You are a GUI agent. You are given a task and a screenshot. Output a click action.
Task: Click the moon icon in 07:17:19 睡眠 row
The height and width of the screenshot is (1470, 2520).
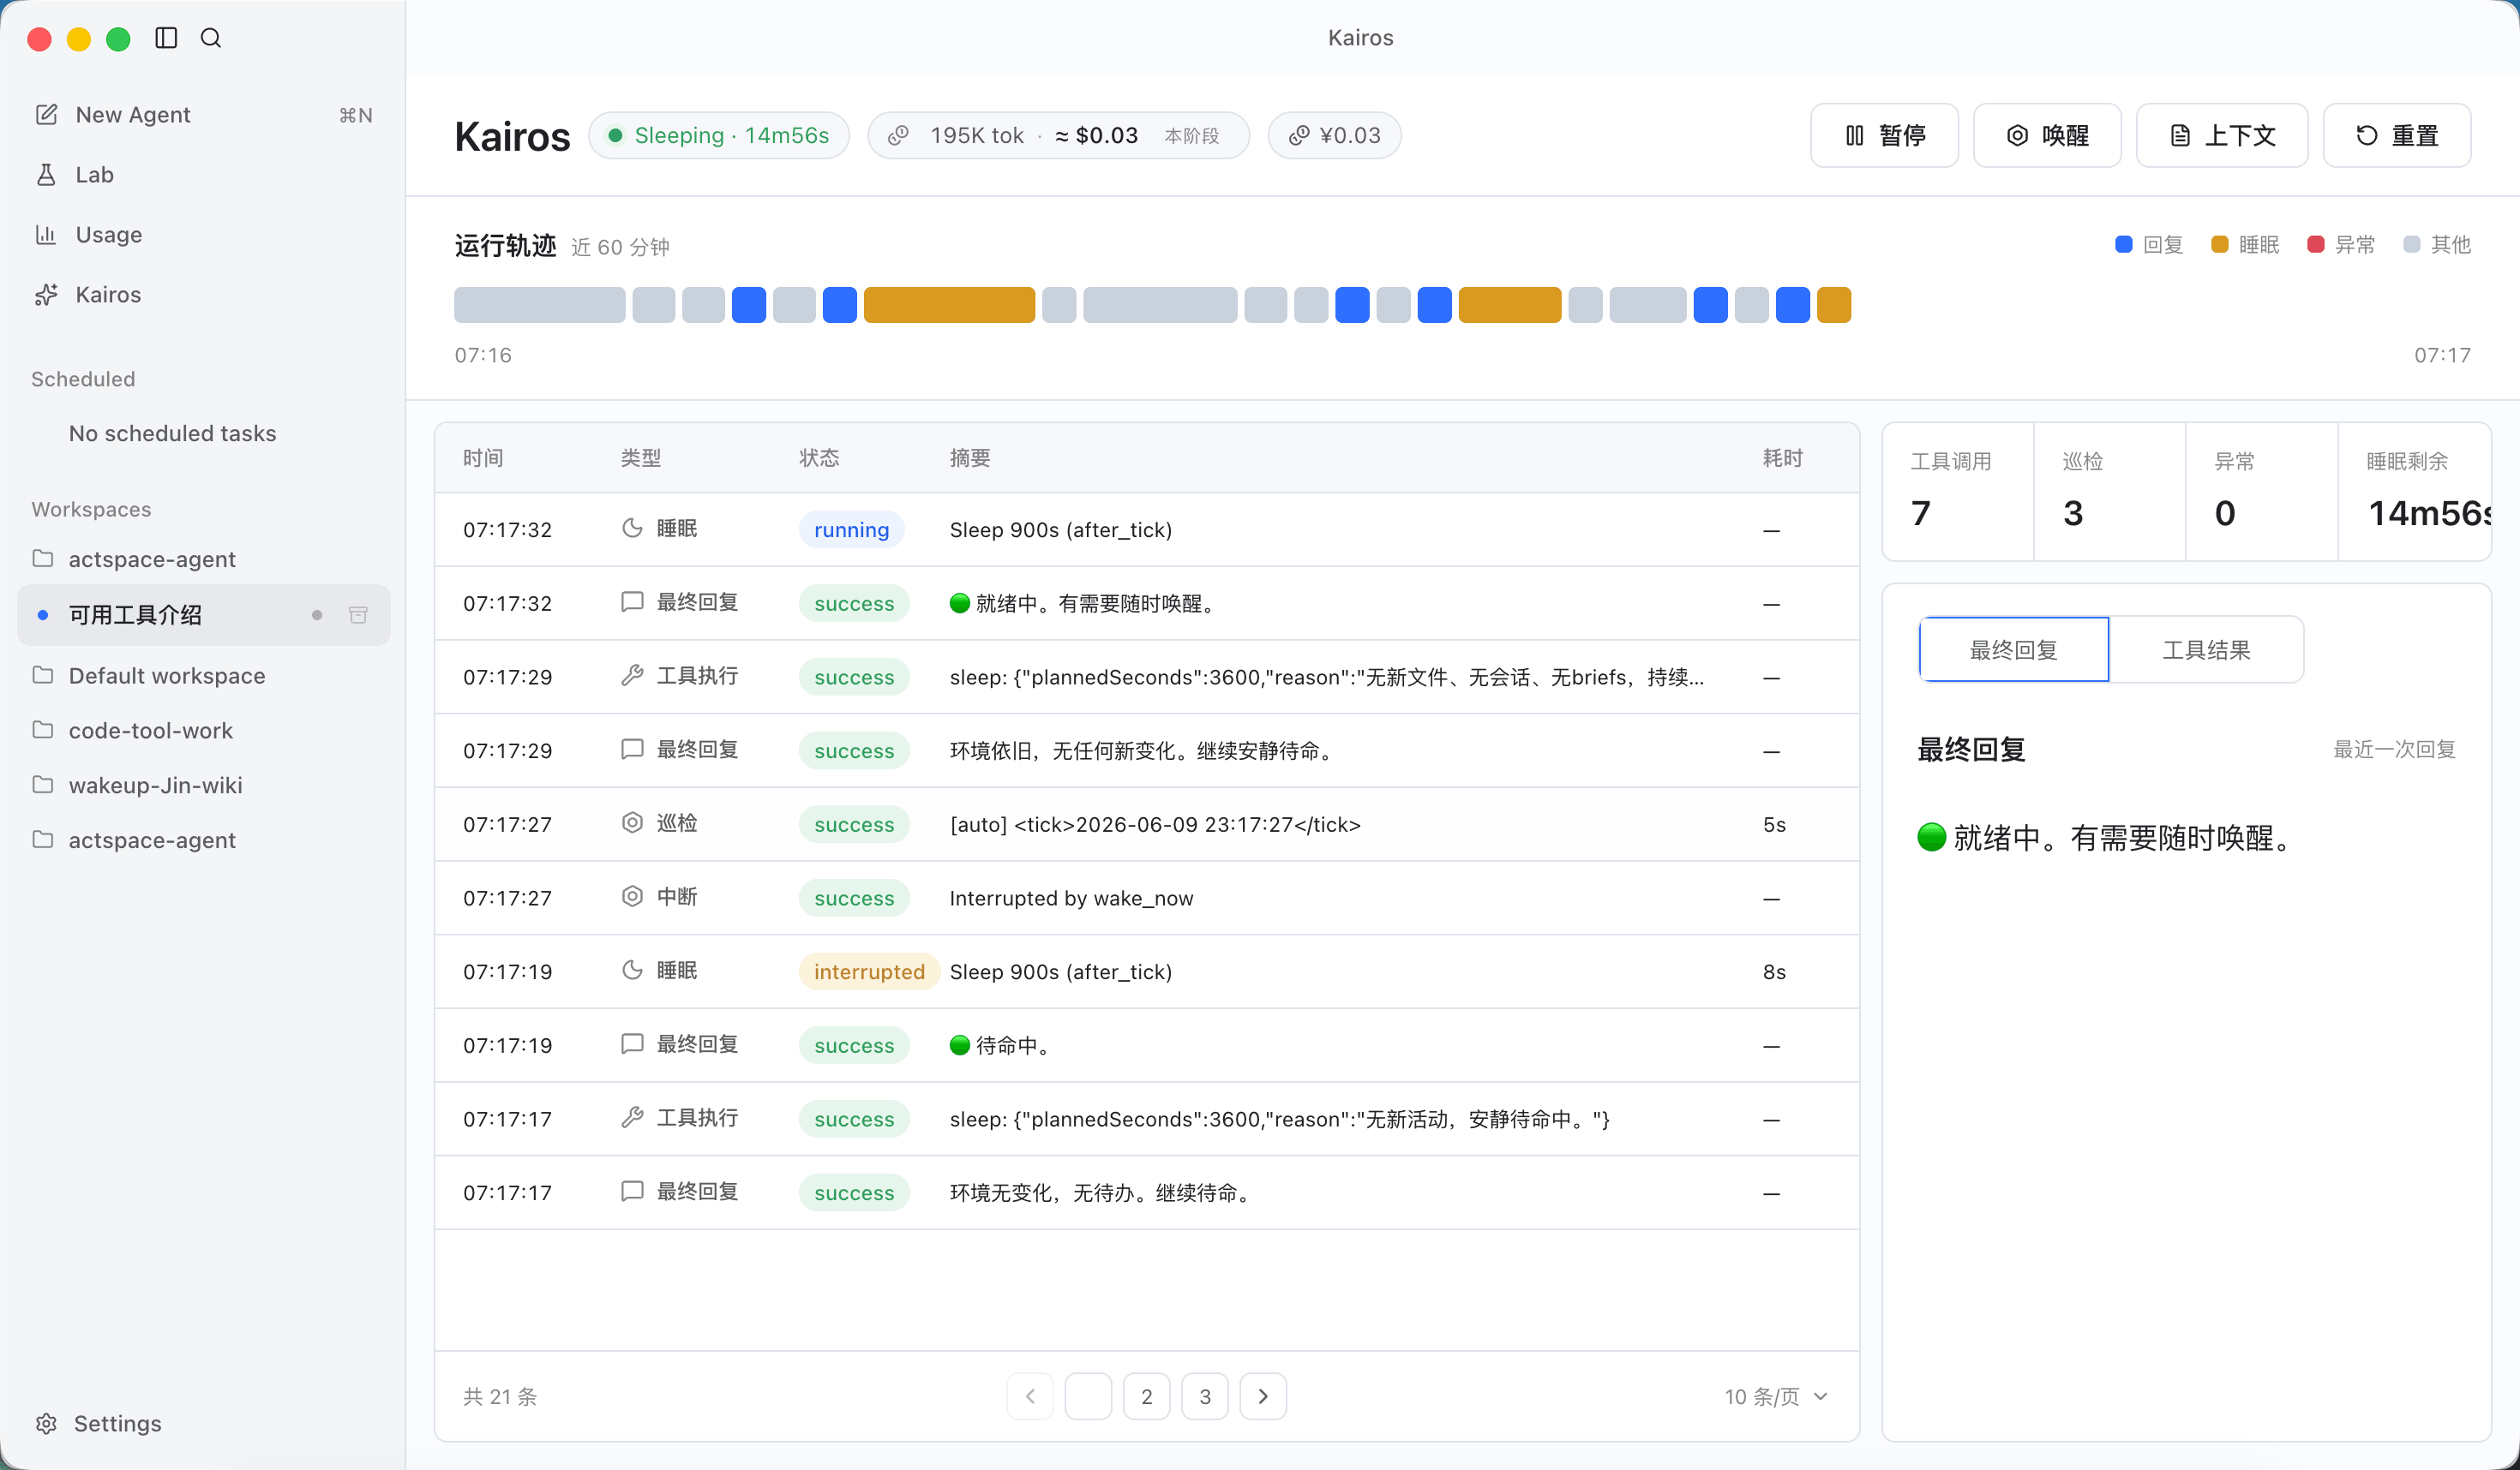point(632,971)
